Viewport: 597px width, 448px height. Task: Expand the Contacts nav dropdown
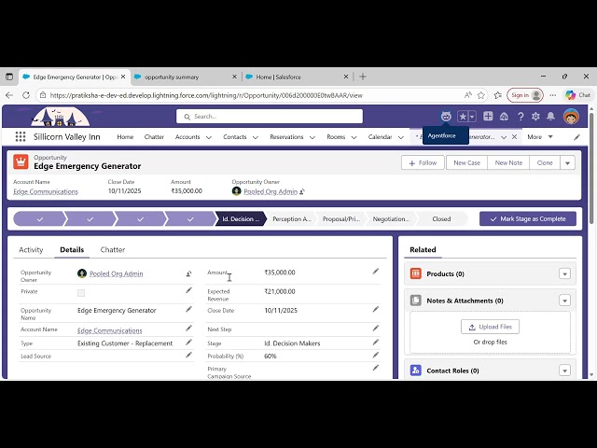tap(255, 137)
